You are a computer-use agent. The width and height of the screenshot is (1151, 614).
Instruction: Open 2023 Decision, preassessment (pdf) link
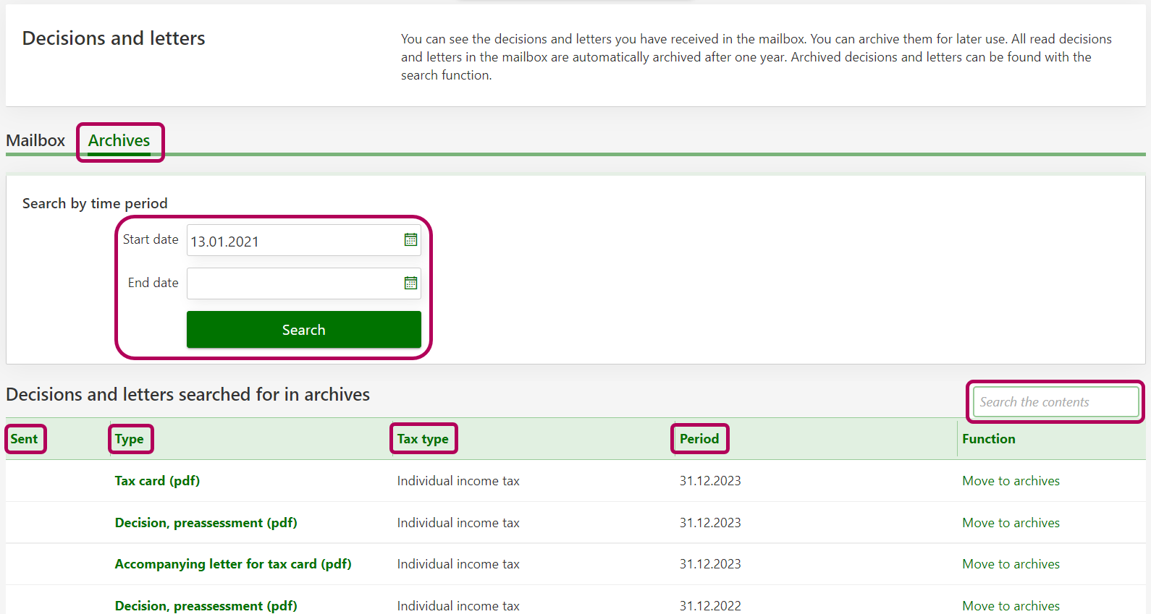point(206,523)
